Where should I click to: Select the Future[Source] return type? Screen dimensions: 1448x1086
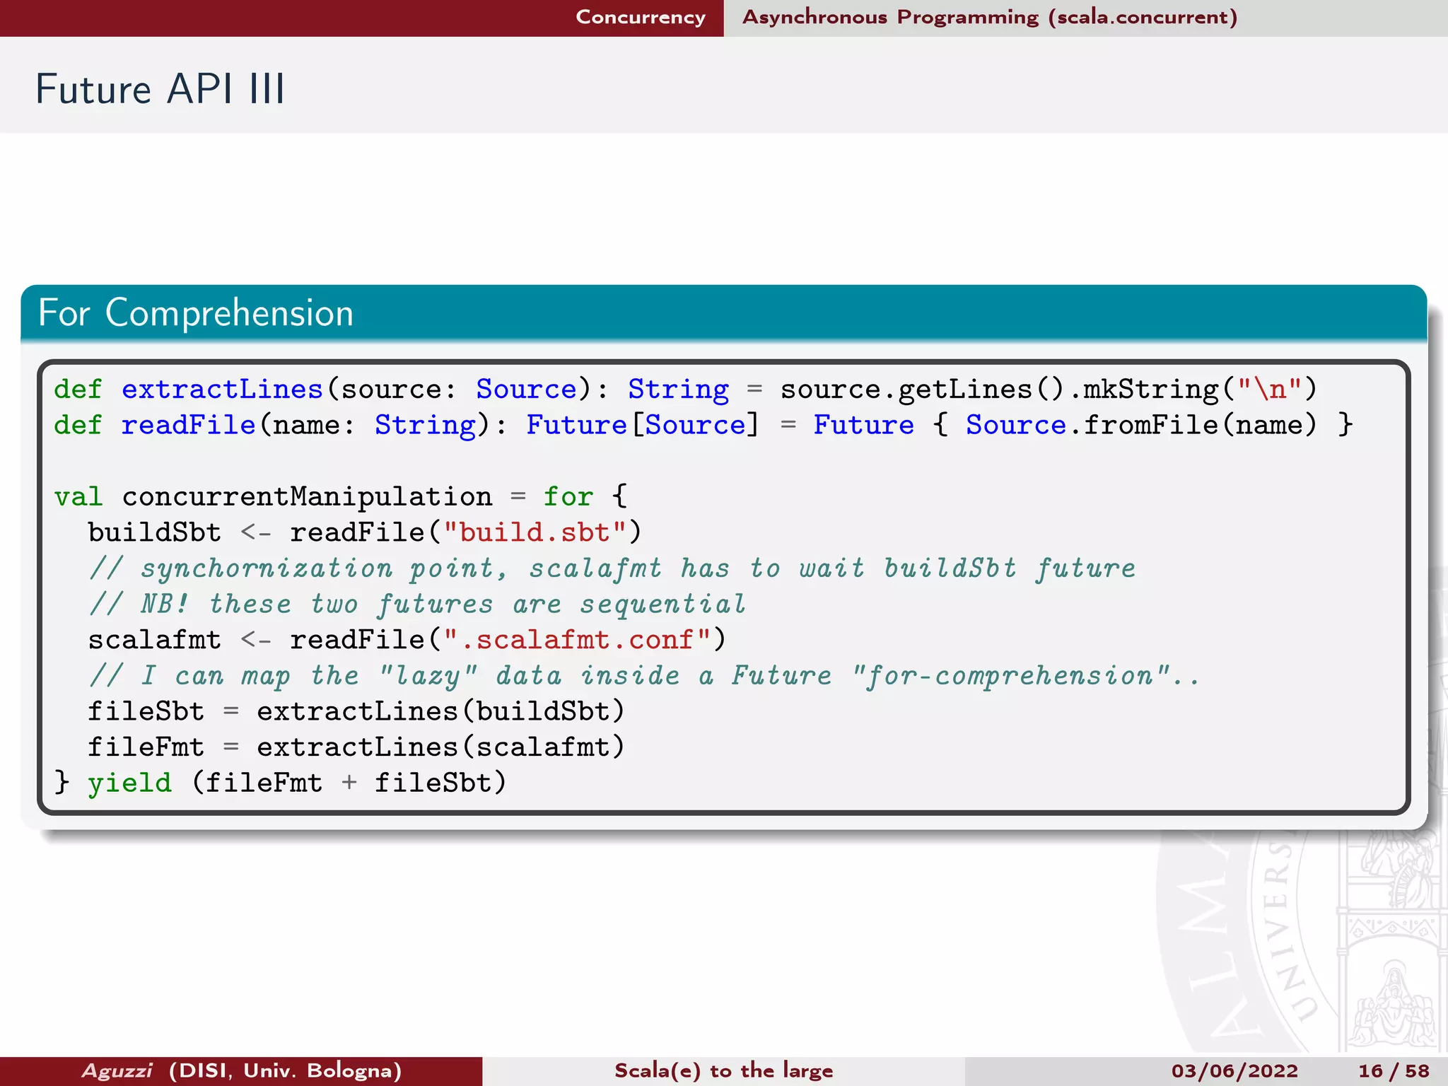coord(643,425)
